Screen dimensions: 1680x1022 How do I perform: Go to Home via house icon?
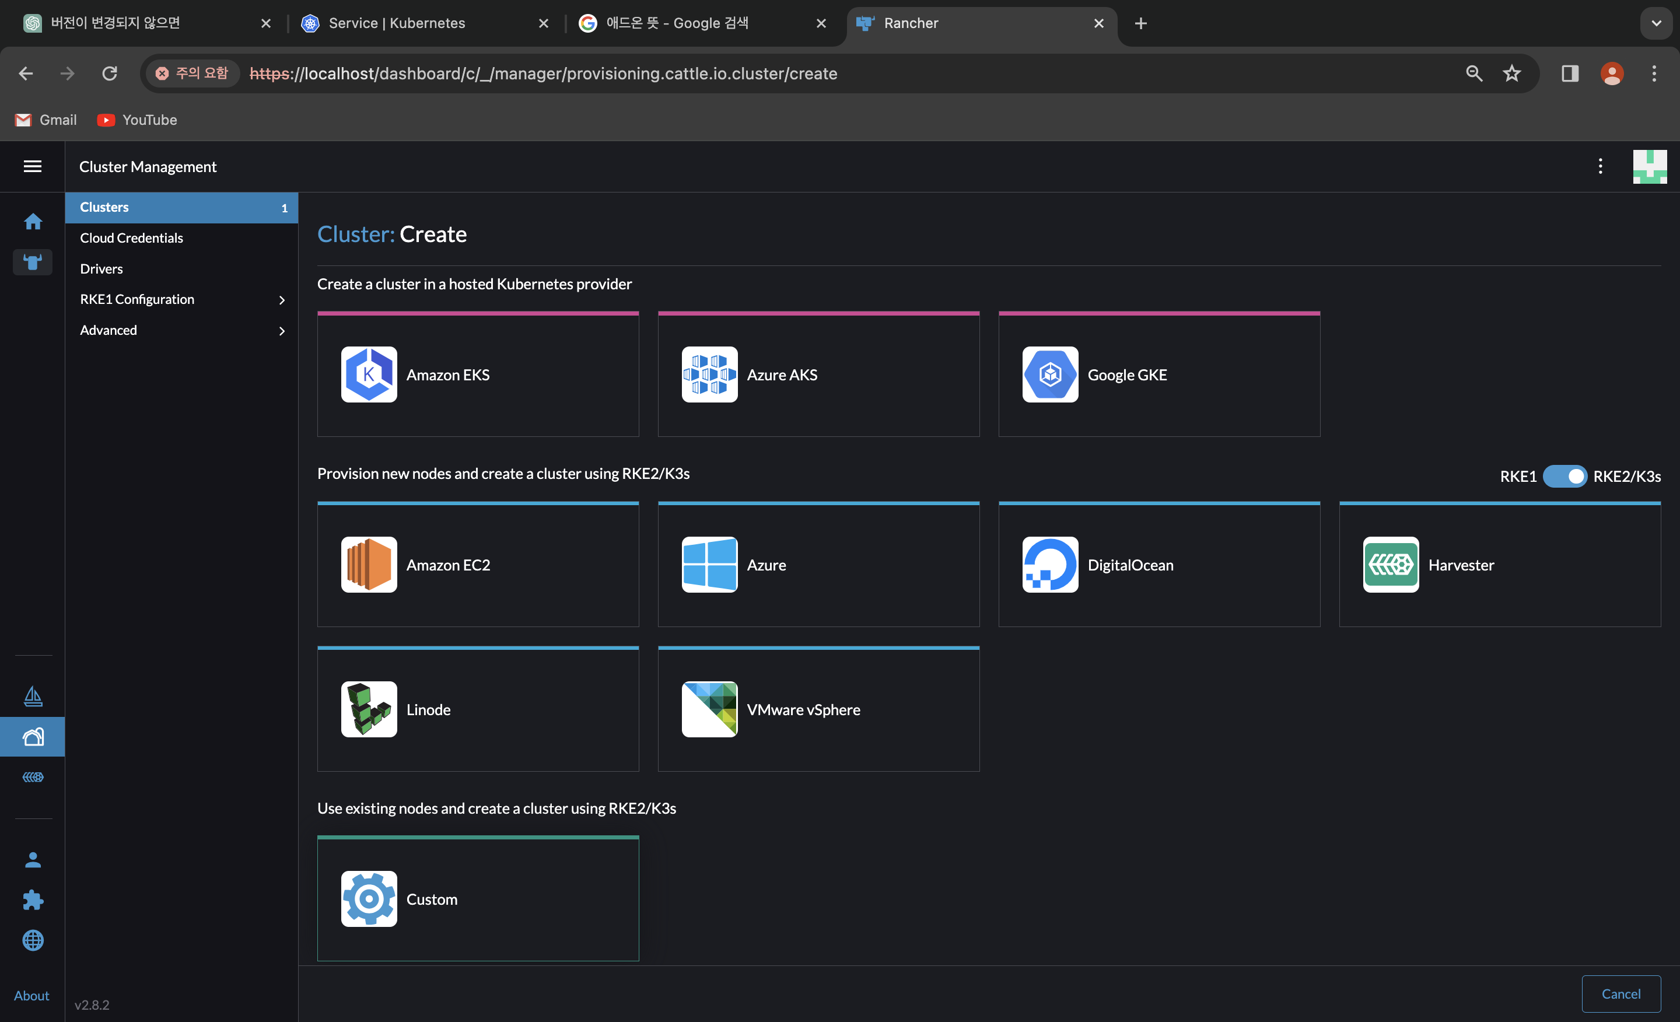33,222
